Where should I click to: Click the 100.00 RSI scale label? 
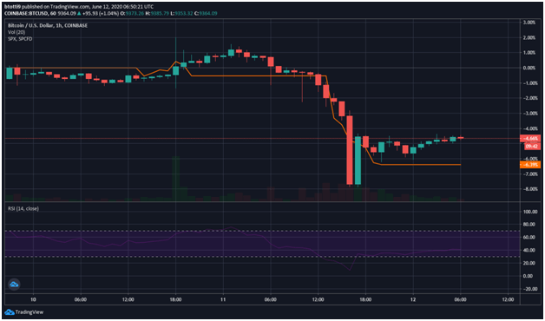coord(529,211)
